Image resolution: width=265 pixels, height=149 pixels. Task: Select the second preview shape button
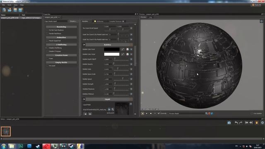pos(147,113)
